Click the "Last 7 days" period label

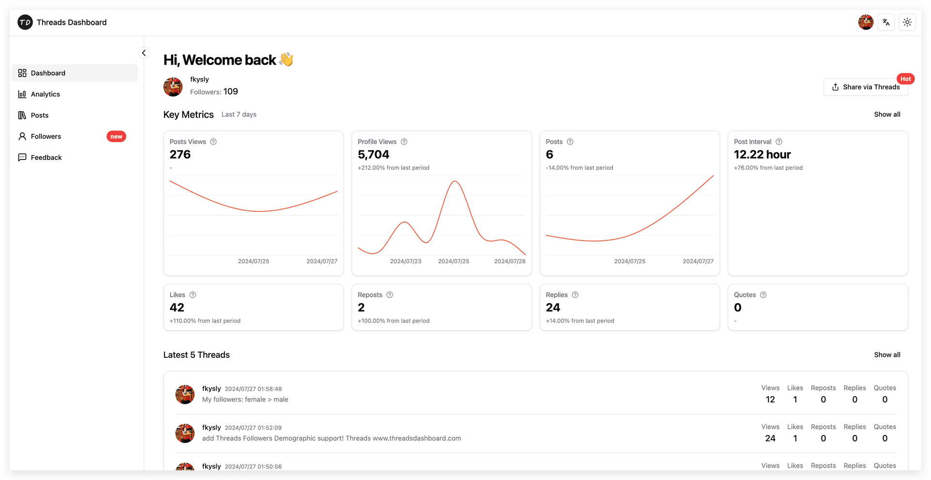tap(239, 114)
